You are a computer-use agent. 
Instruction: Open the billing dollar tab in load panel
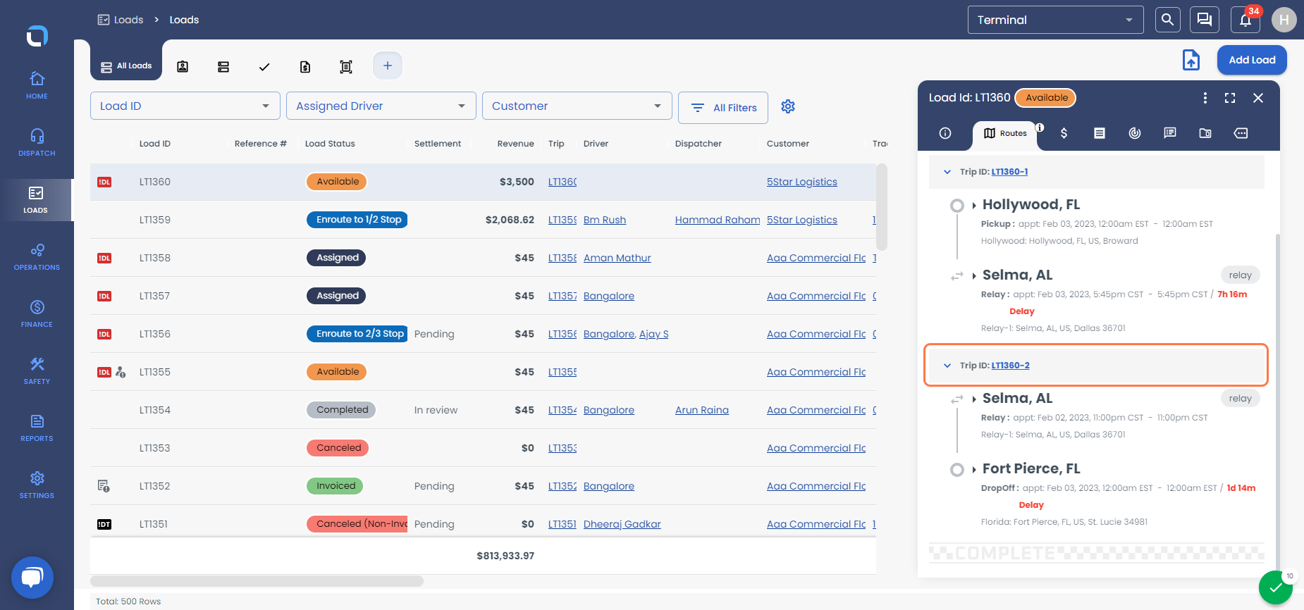point(1064,133)
